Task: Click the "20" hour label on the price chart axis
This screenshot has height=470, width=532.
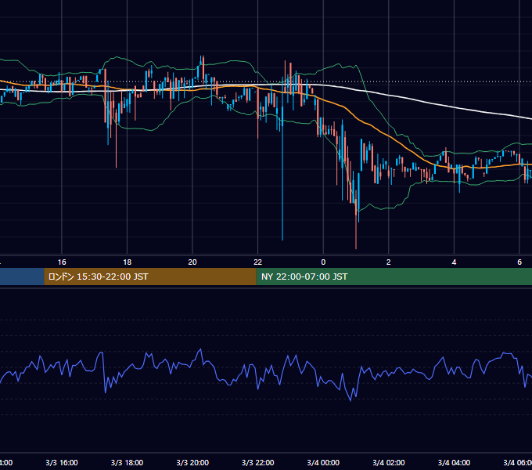Action: (x=192, y=262)
